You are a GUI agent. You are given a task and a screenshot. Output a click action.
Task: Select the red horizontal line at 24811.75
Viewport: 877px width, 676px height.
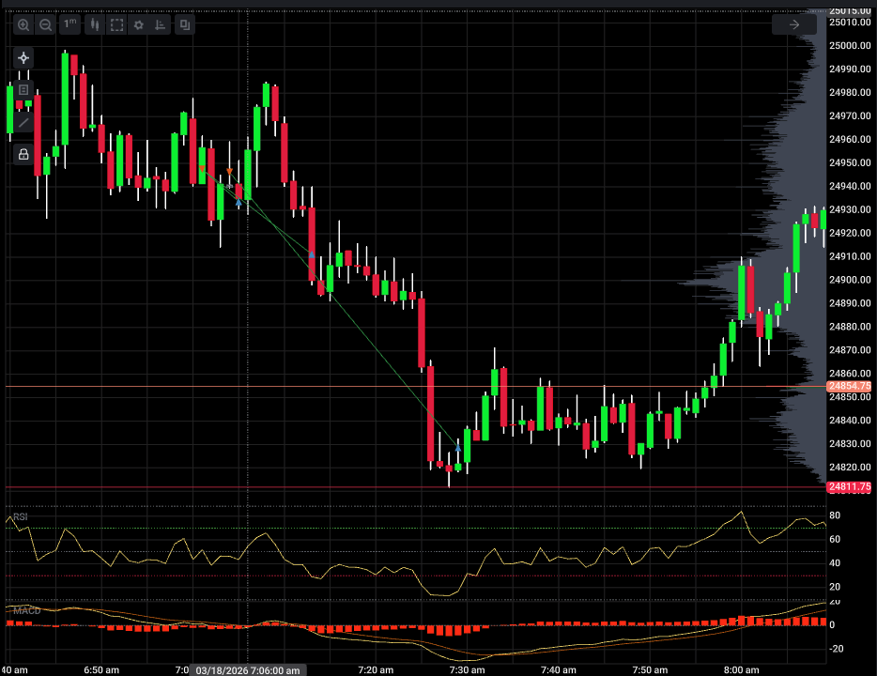point(415,487)
